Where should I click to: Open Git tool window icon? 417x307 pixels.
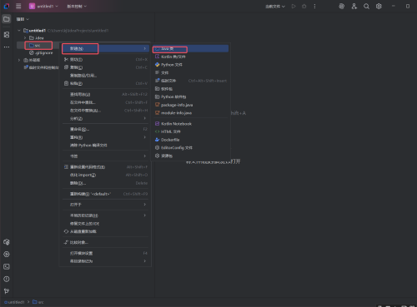[7, 291]
